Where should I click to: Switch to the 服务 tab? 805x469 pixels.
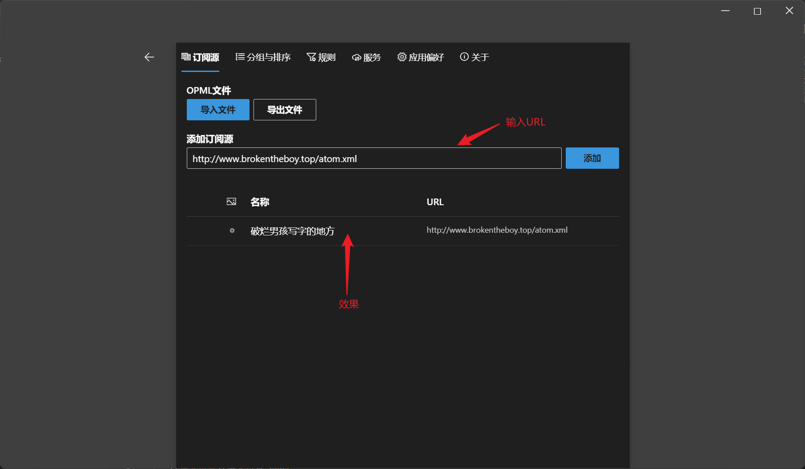pos(366,57)
